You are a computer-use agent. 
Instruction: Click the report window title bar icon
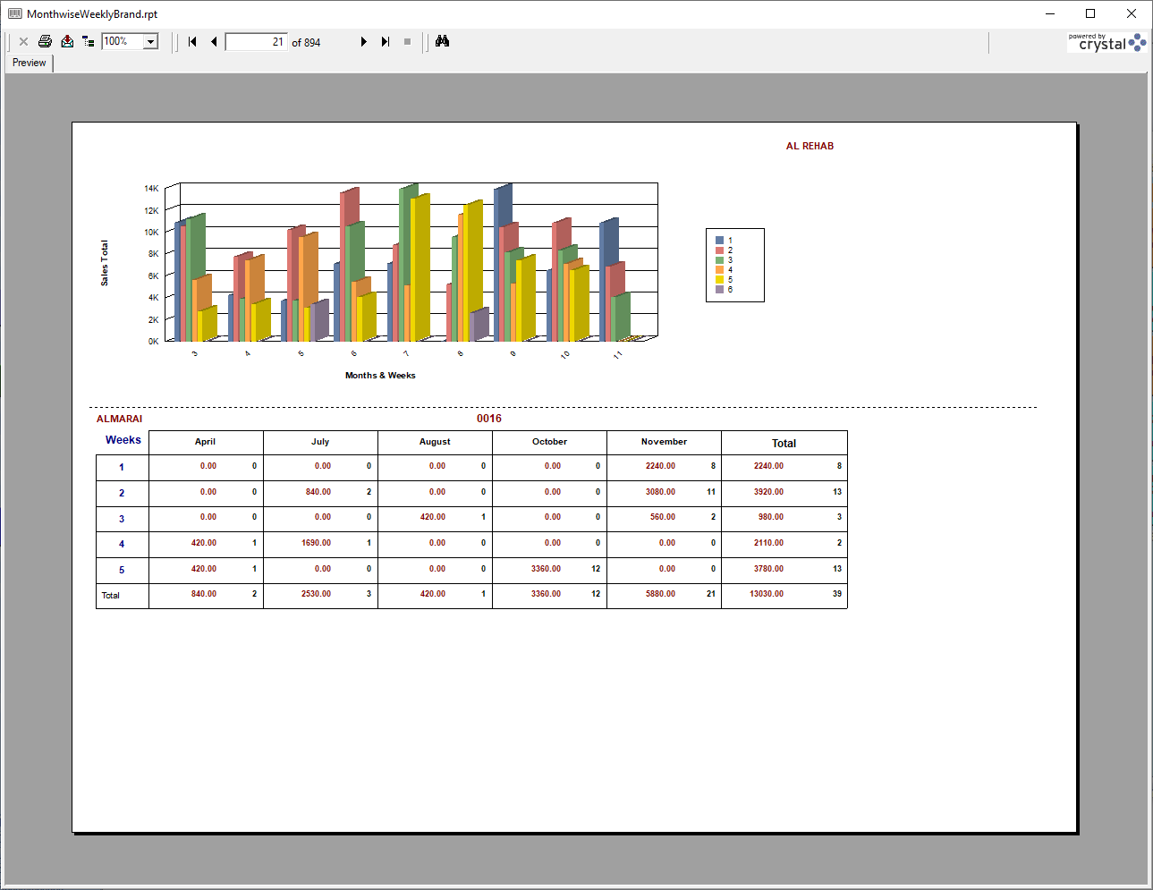(x=14, y=13)
